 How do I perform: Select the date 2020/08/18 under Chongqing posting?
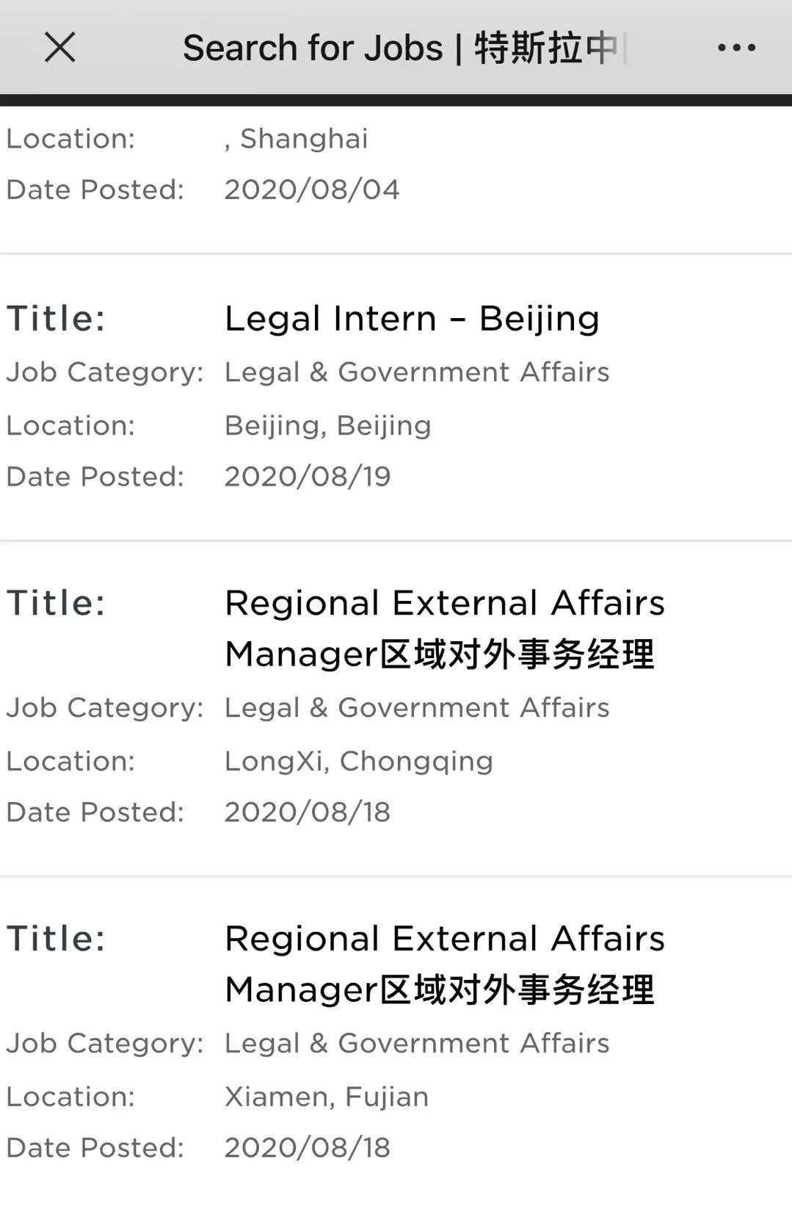307,812
